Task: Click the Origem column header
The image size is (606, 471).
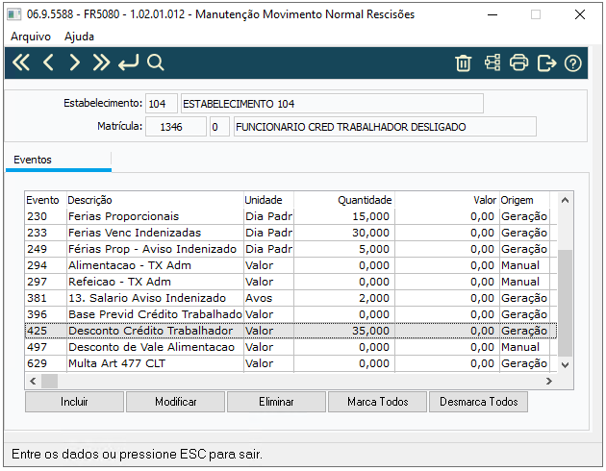Action: [524, 200]
